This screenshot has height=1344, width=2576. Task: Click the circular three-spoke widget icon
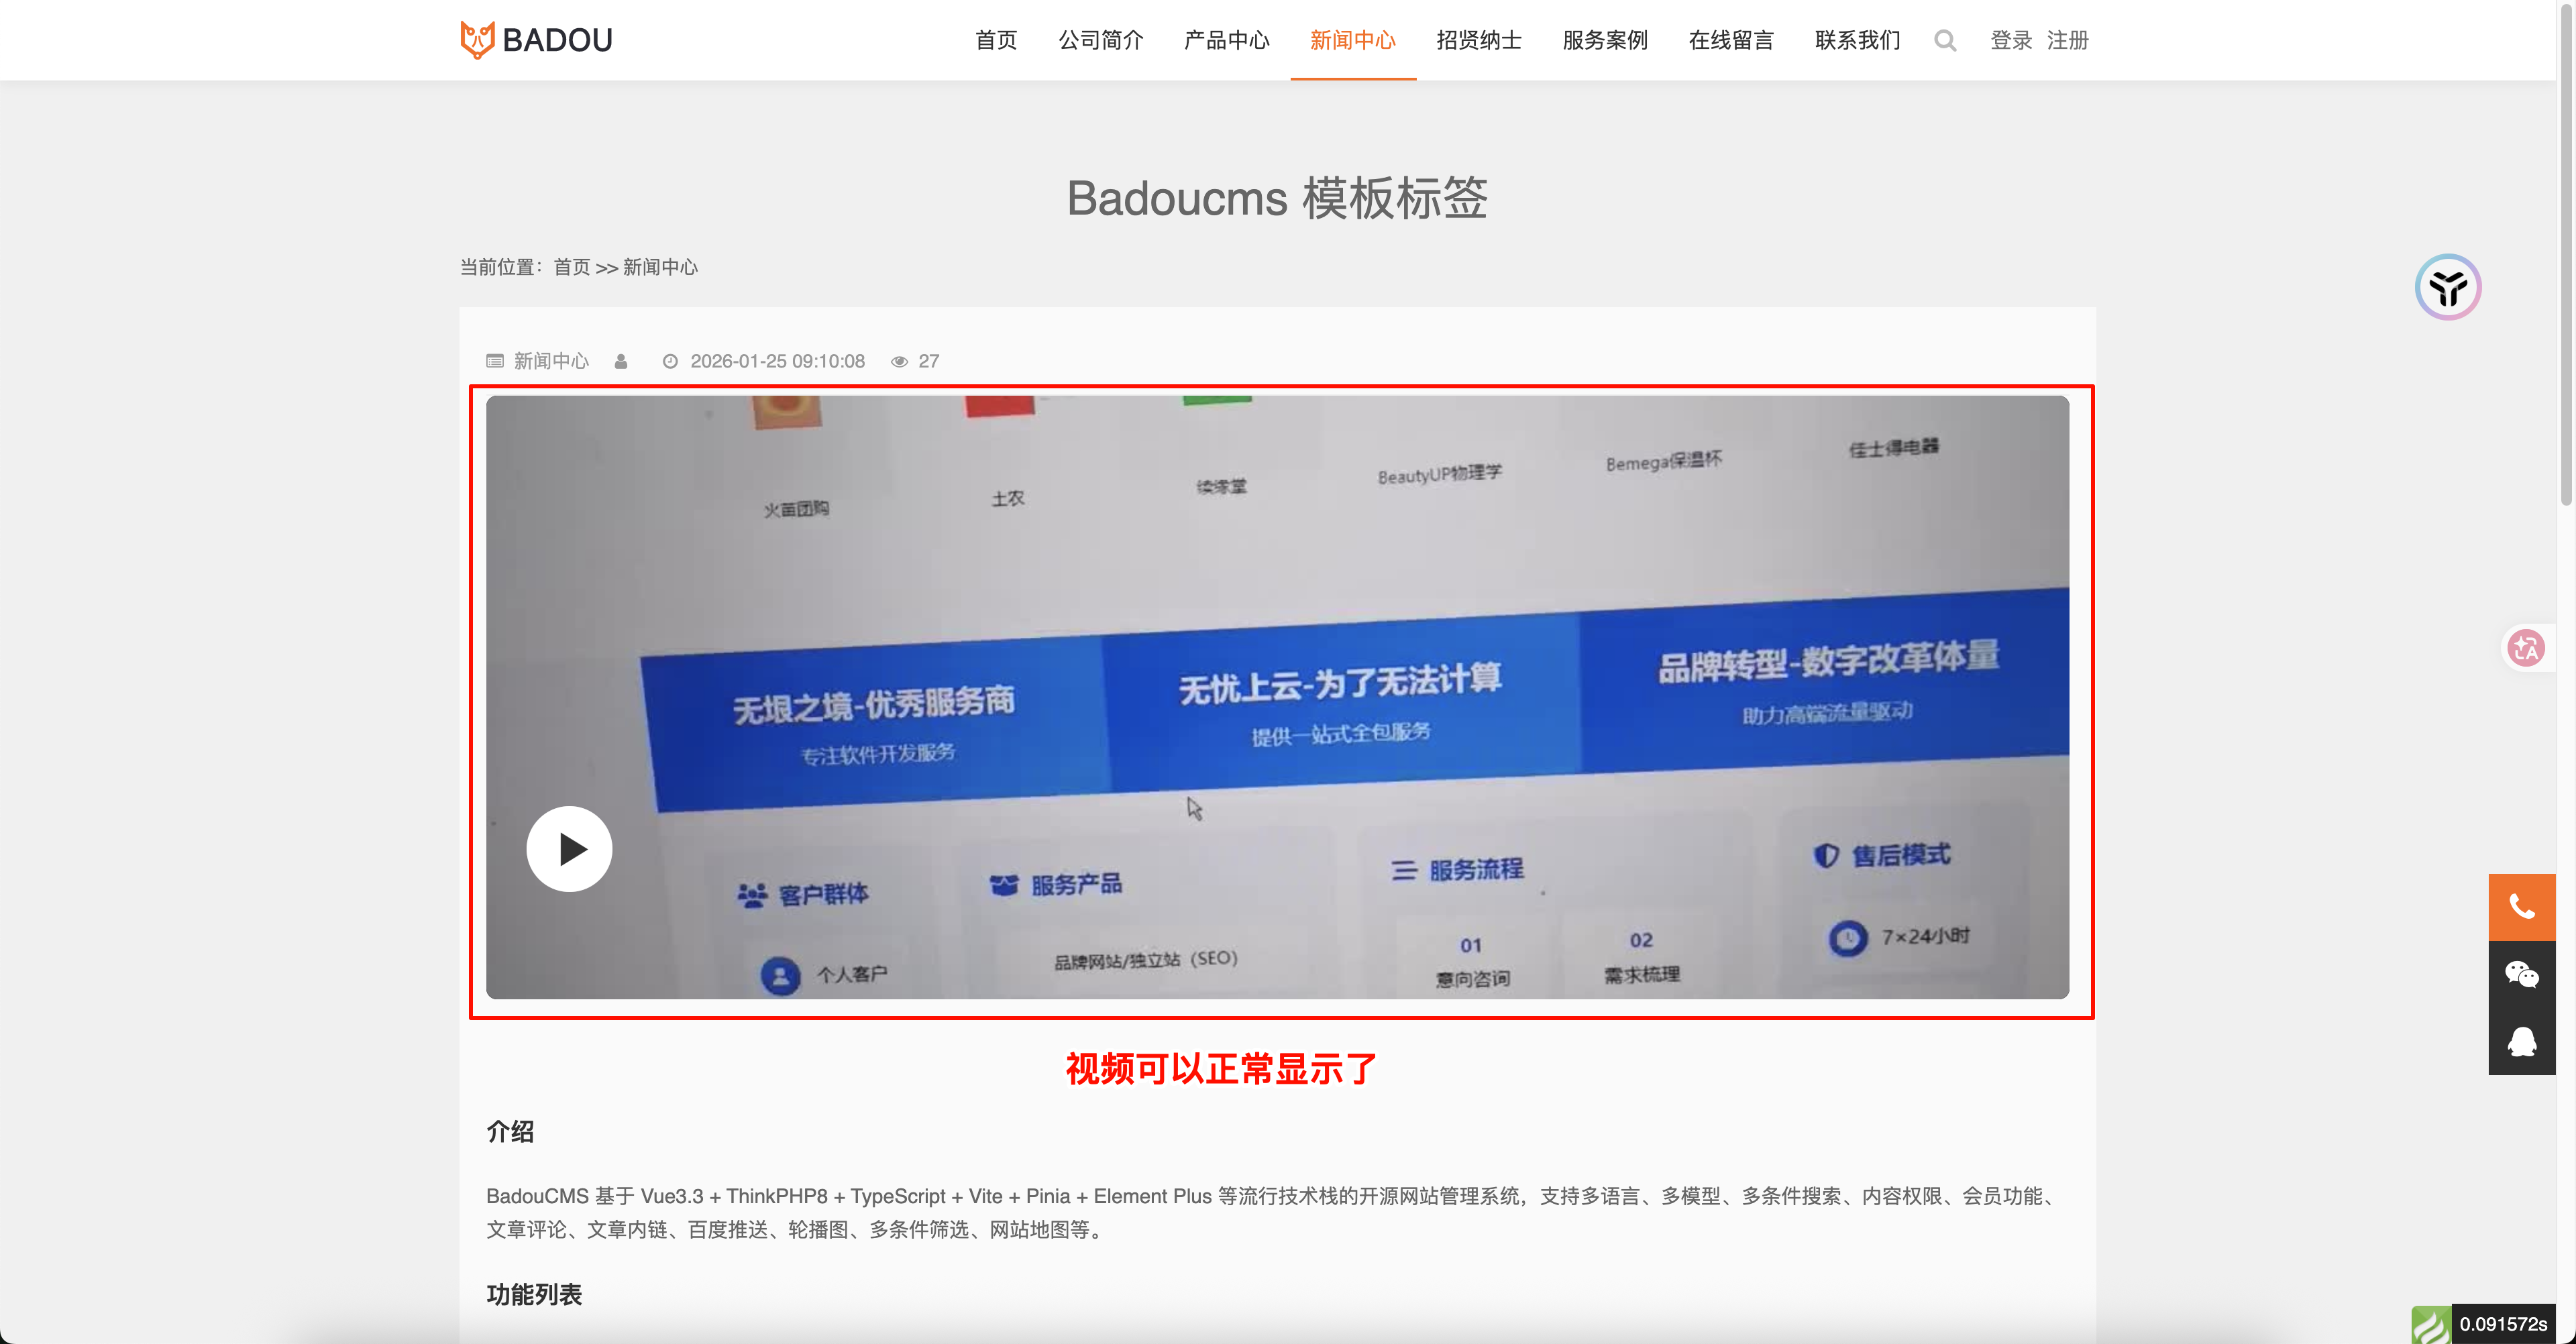tap(2447, 287)
